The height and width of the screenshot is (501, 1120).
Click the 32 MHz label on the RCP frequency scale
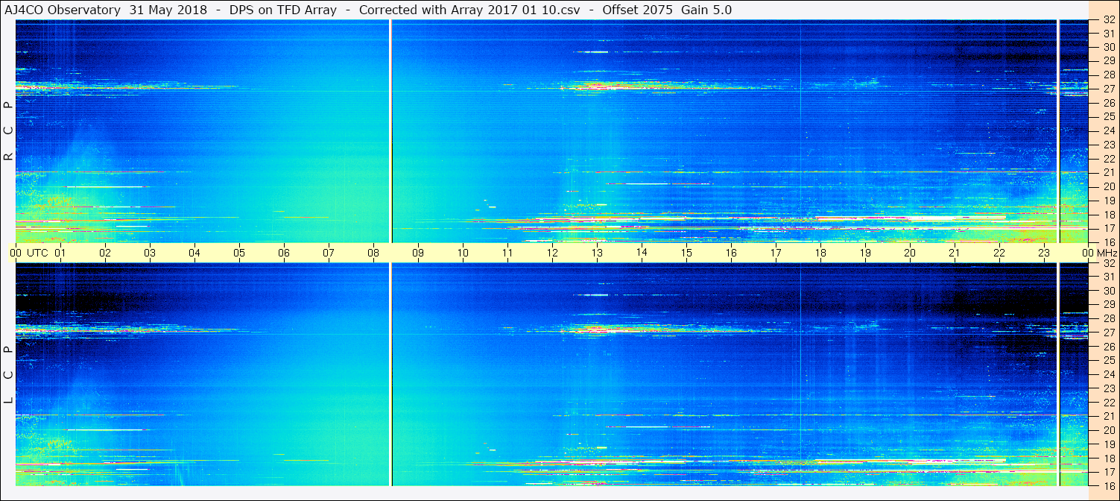tap(1109, 20)
